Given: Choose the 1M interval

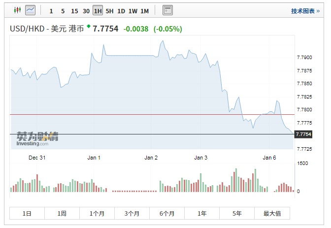Looking at the screenshot, I should [x=145, y=11].
